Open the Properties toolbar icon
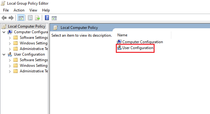The width and height of the screenshot is (210, 114). [30, 18]
